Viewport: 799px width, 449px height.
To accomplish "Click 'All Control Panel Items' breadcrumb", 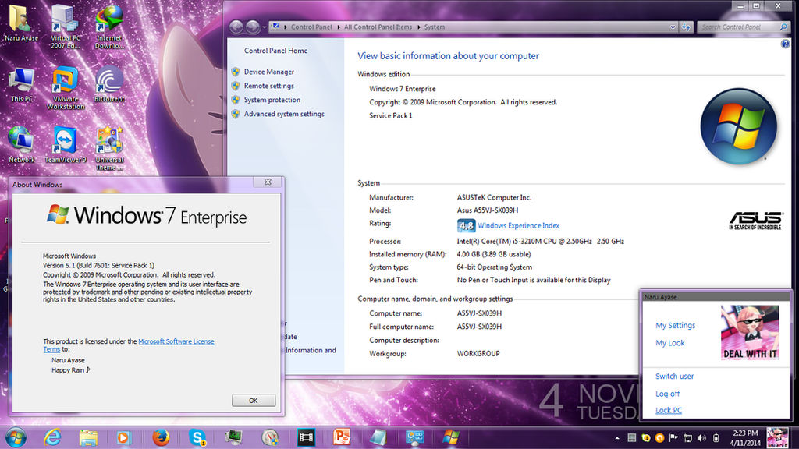I will [378, 27].
